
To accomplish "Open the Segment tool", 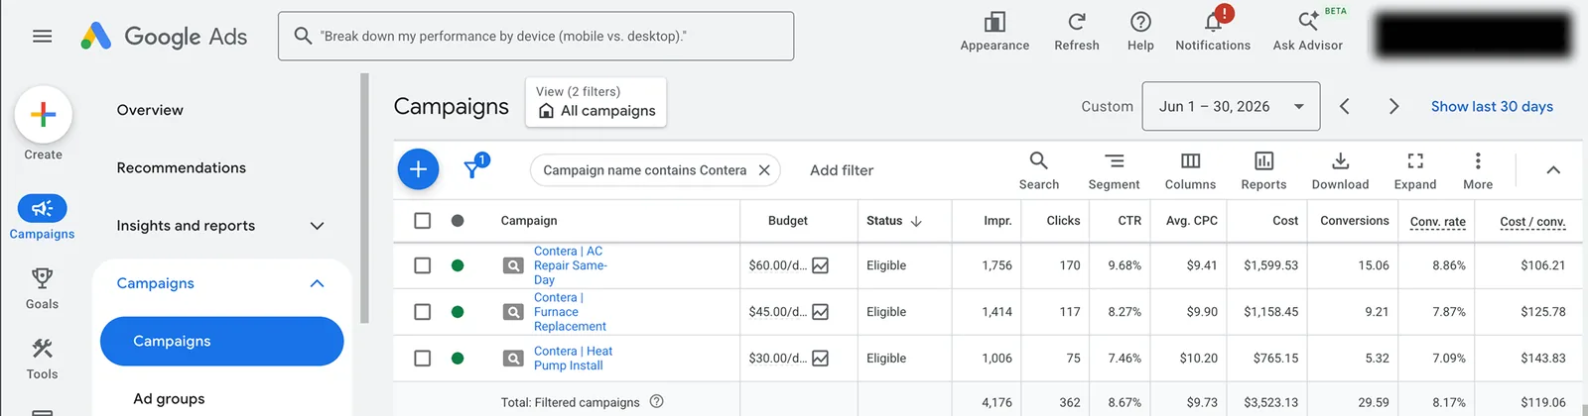I will point(1114,170).
